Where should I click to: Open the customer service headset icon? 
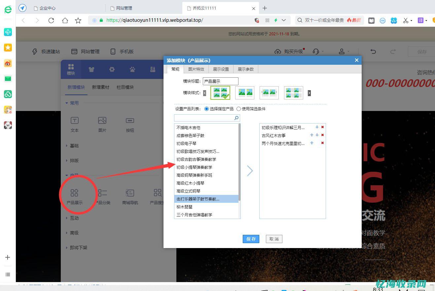tap(316, 52)
